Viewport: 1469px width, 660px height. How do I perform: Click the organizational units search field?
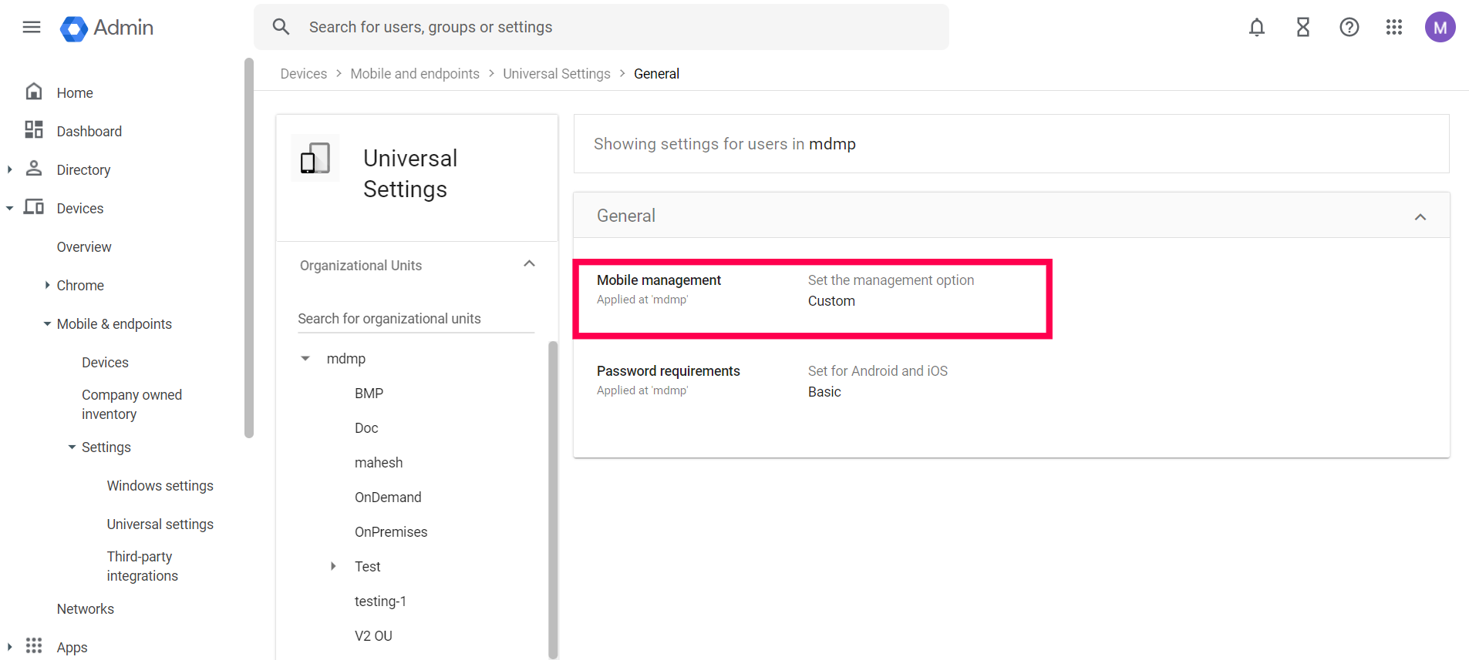(416, 319)
